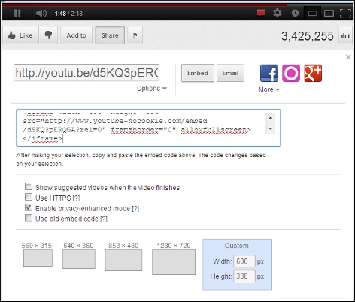Show video statistics chart

[x=345, y=35]
